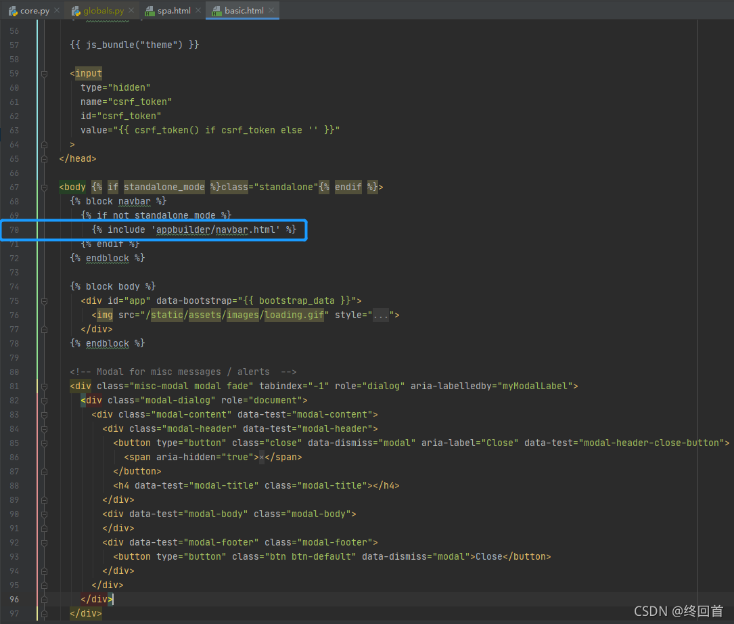Click the loading.gif image path

coord(294,315)
